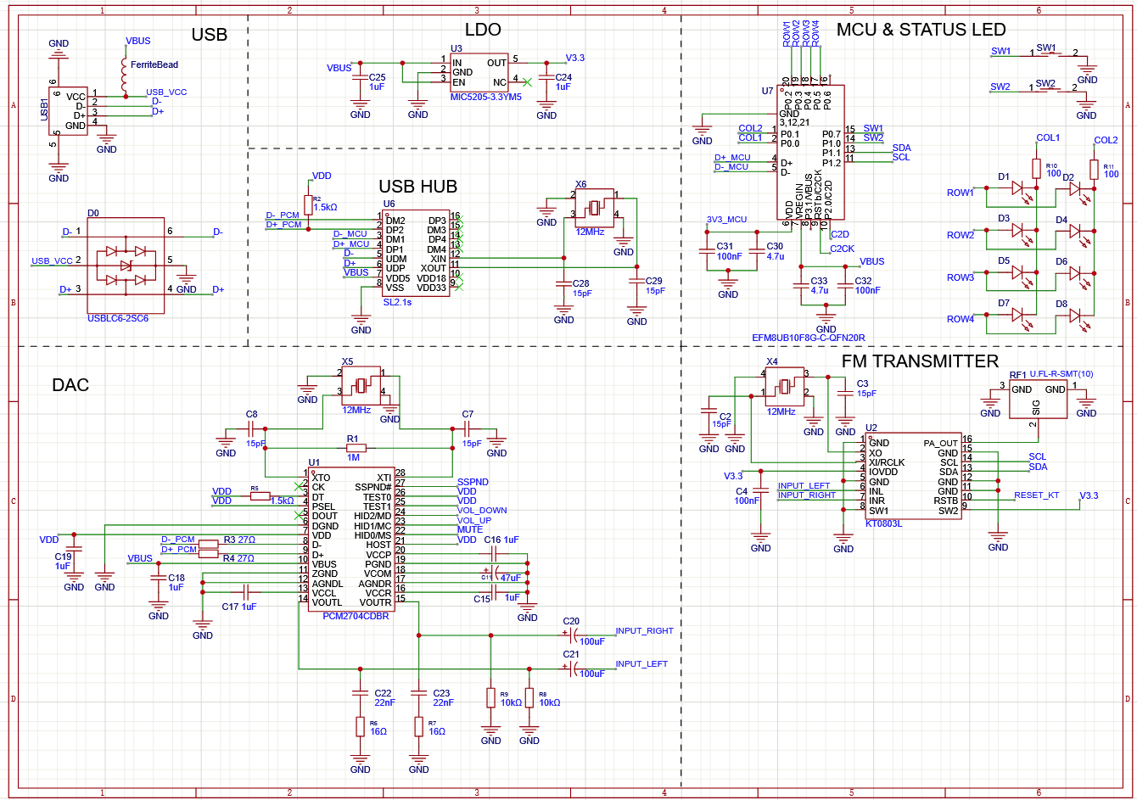The height and width of the screenshot is (800, 1137).
Task: Click the 'FM TRANSMITTER' section title
Action: point(920,361)
